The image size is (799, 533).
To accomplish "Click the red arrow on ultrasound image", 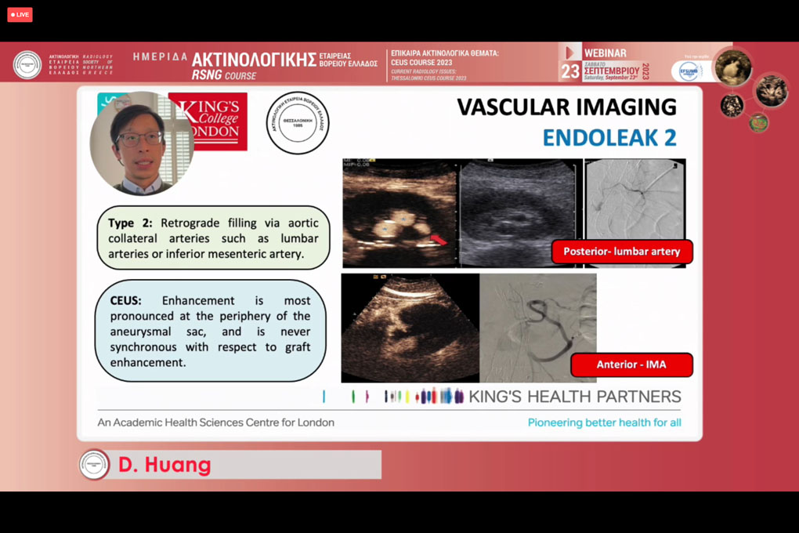I will pos(439,240).
